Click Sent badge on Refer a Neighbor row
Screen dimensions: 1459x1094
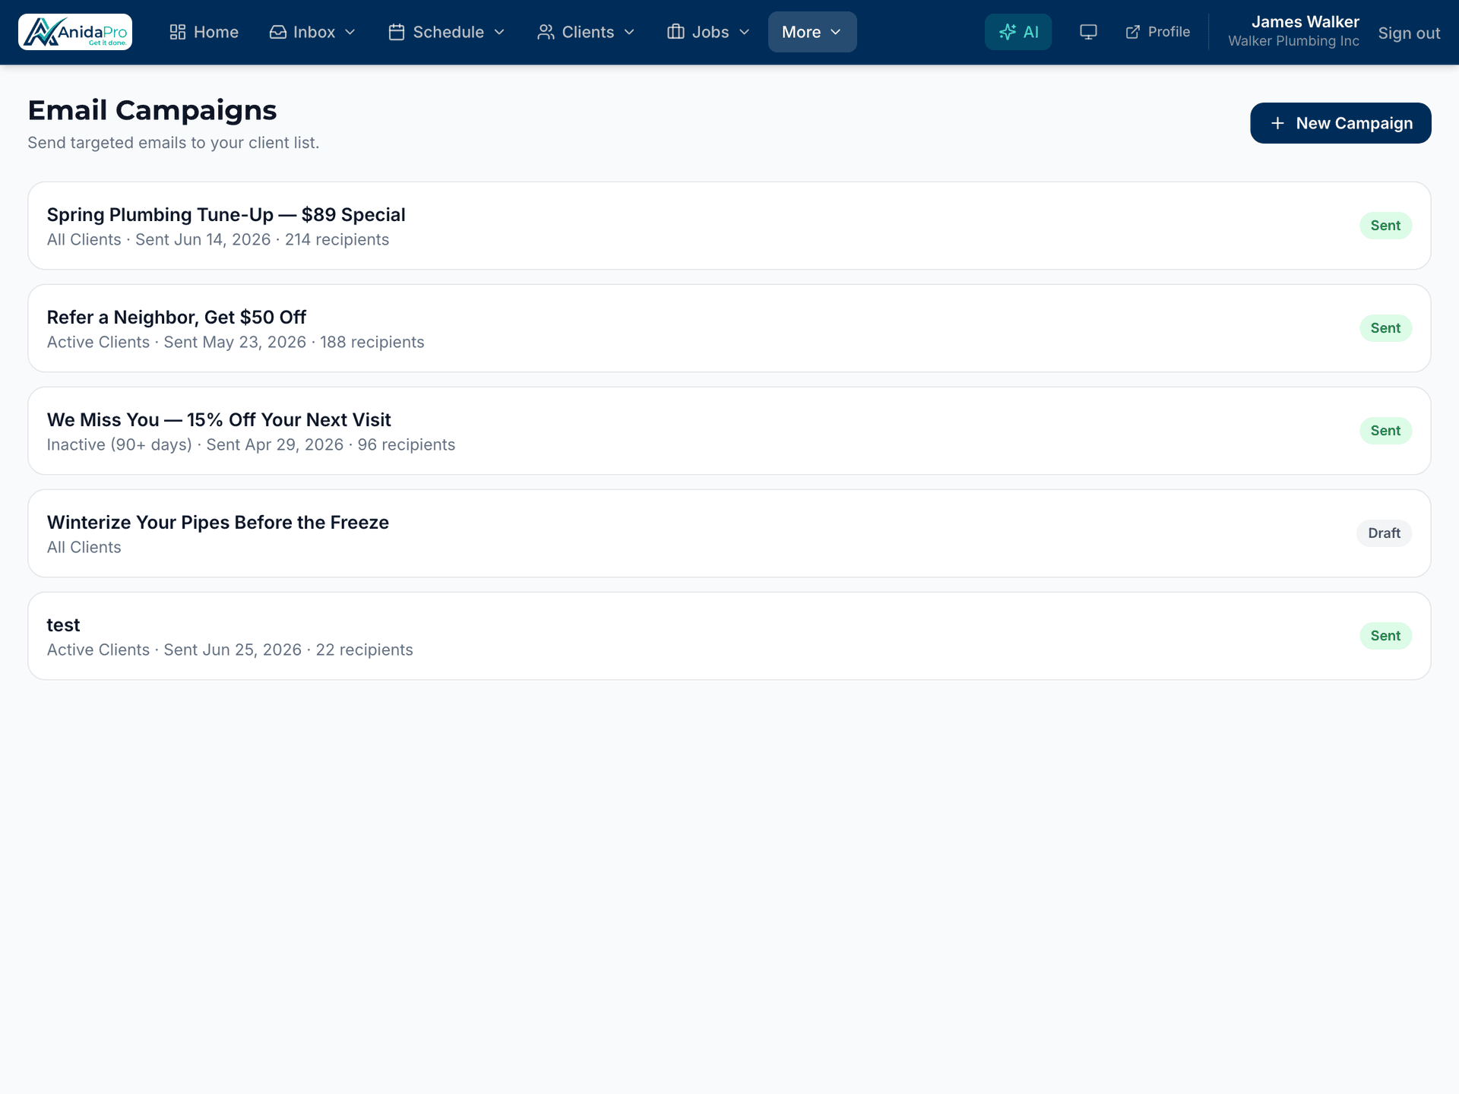pos(1385,328)
